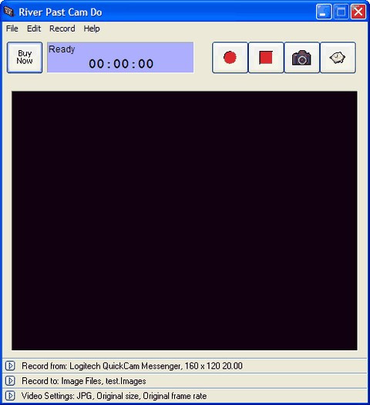Screen dimensions: 370x405
Task: Open the Record menu
Action: pyautogui.click(x=62, y=29)
